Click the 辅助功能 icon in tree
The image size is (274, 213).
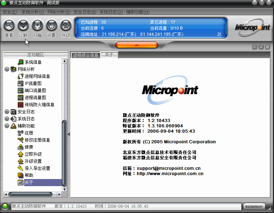[x=13, y=126]
